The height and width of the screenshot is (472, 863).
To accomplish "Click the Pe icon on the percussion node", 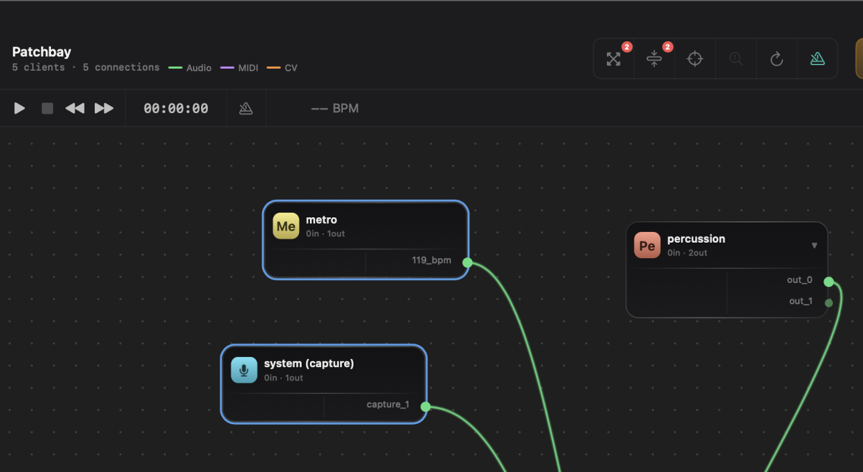I will coord(647,245).
